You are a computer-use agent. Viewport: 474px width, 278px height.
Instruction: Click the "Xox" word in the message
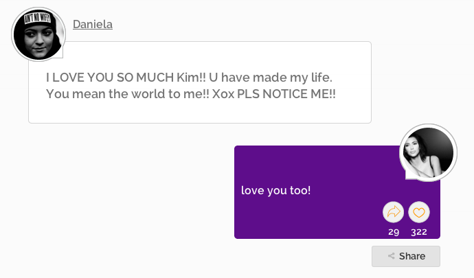223,94
